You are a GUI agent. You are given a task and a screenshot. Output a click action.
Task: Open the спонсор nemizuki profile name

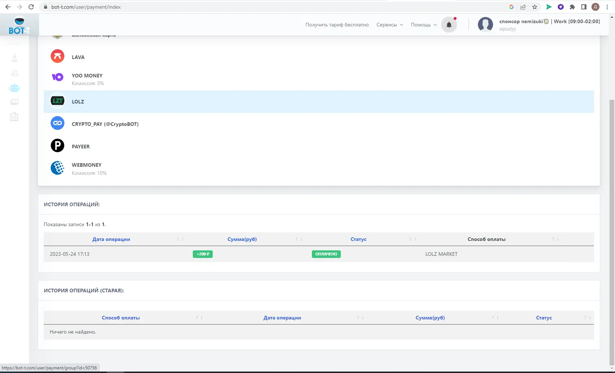click(550, 21)
